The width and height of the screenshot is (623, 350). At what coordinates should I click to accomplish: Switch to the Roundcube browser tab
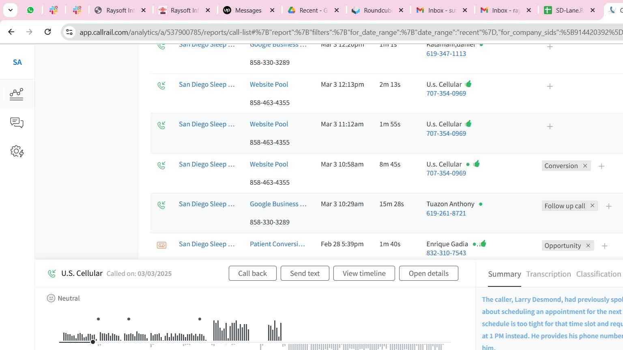(x=377, y=10)
